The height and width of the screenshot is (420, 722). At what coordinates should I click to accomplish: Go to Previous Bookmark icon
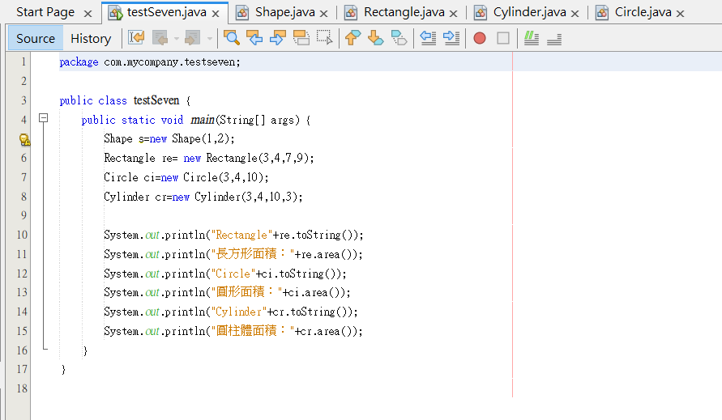pos(352,38)
